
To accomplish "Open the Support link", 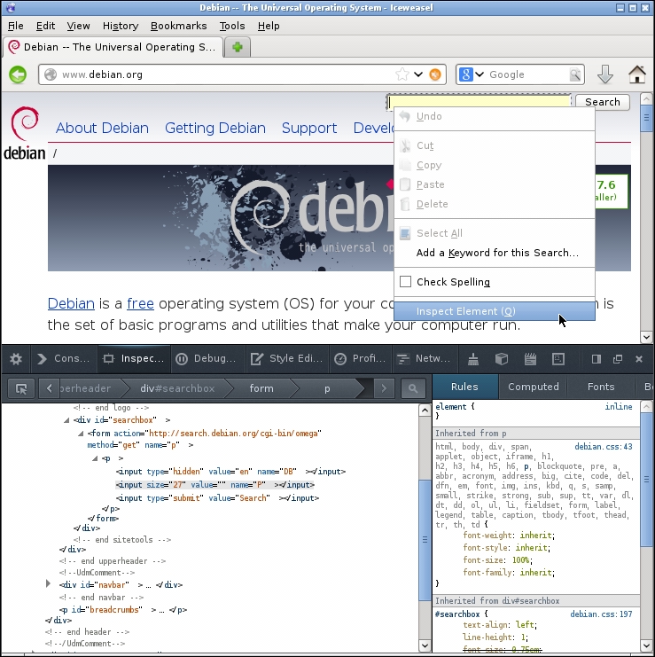I will pyautogui.click(x=309, y=128).
